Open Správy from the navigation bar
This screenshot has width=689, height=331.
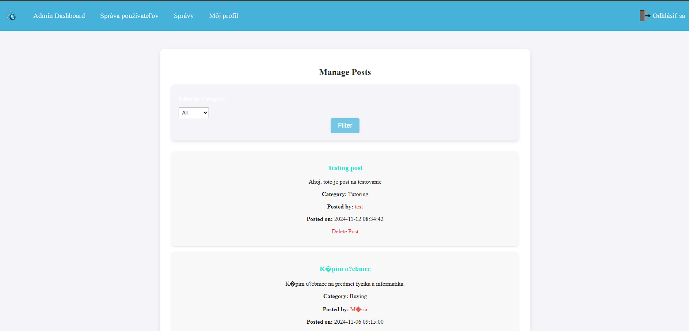(184, 16)
